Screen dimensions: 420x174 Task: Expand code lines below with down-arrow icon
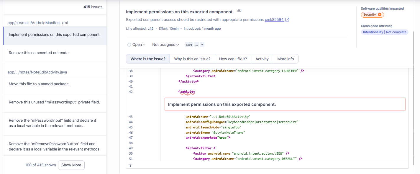click(130, 165)
